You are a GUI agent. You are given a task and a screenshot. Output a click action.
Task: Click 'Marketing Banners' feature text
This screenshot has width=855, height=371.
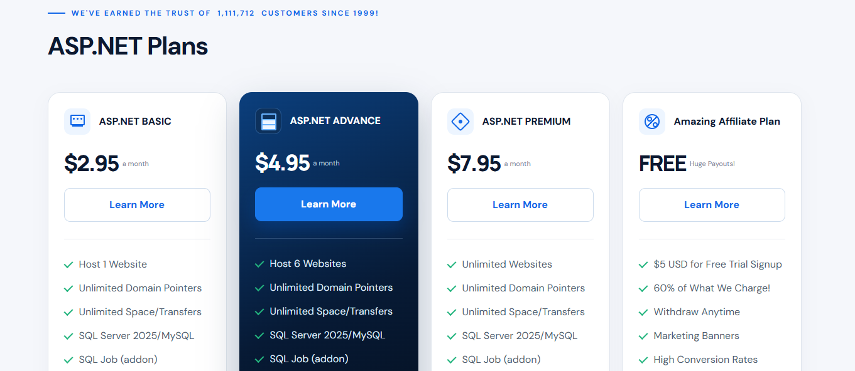pyautogui.click(x=696, y=336)
